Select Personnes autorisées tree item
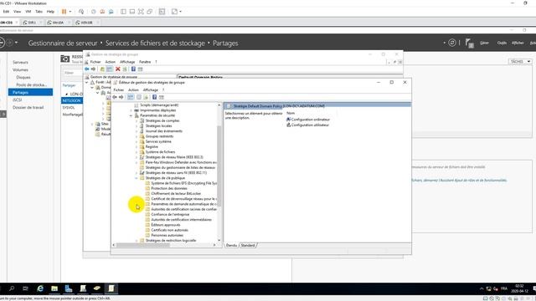Image resolution: width=536 pixels, height=301 pixels. click(x=167, y=235)
